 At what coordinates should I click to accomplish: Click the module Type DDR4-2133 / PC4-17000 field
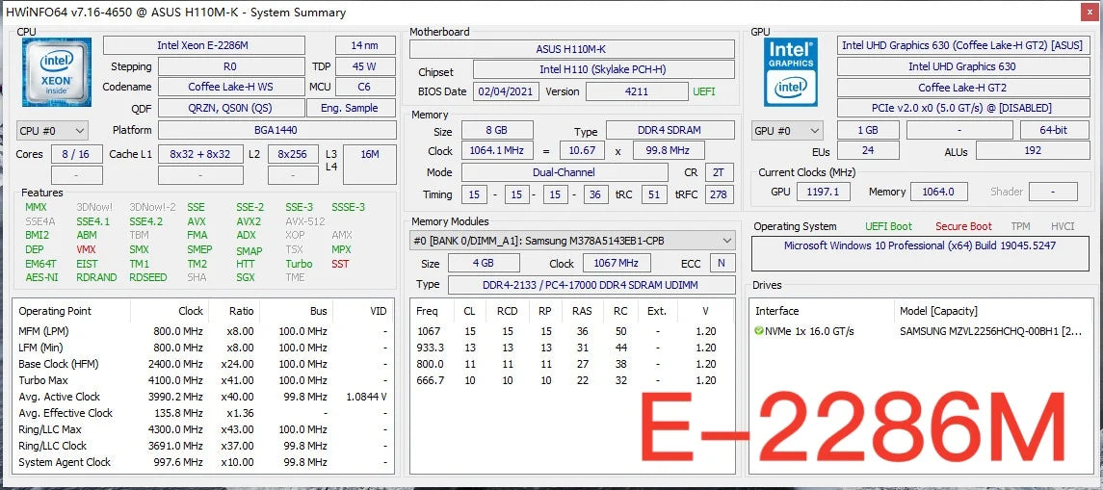[591, 285]
